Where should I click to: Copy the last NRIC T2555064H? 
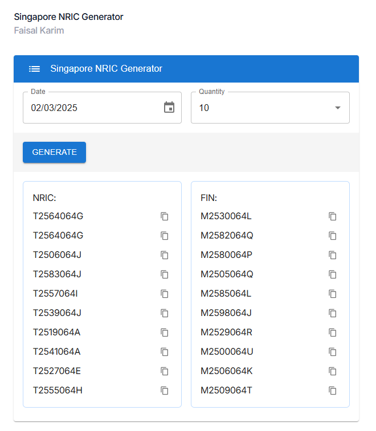[165, 391]
